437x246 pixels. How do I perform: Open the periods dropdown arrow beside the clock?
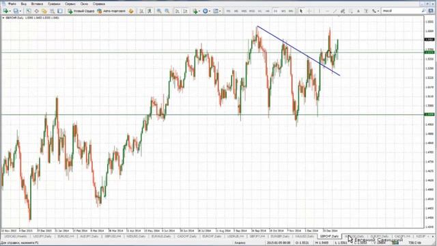coord(210,11)
